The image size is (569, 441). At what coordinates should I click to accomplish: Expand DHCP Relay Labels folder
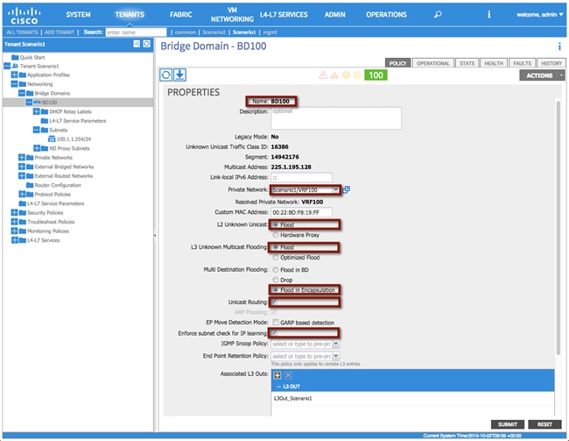(x=36, y=111)
